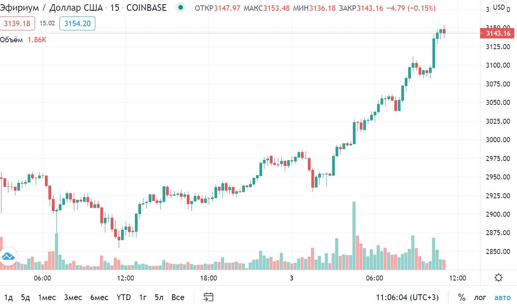Toggle logarithmic scale "лог"
Viewport: 517px width, 307px height.
pos(480,297)
